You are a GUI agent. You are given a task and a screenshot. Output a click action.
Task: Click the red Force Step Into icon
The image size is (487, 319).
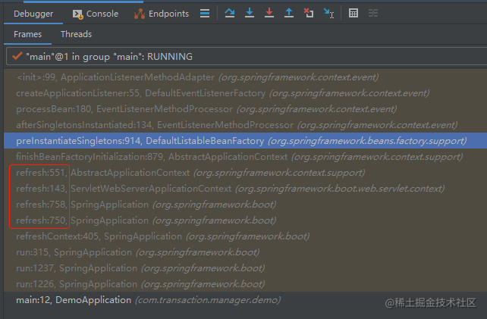[269, 13]
